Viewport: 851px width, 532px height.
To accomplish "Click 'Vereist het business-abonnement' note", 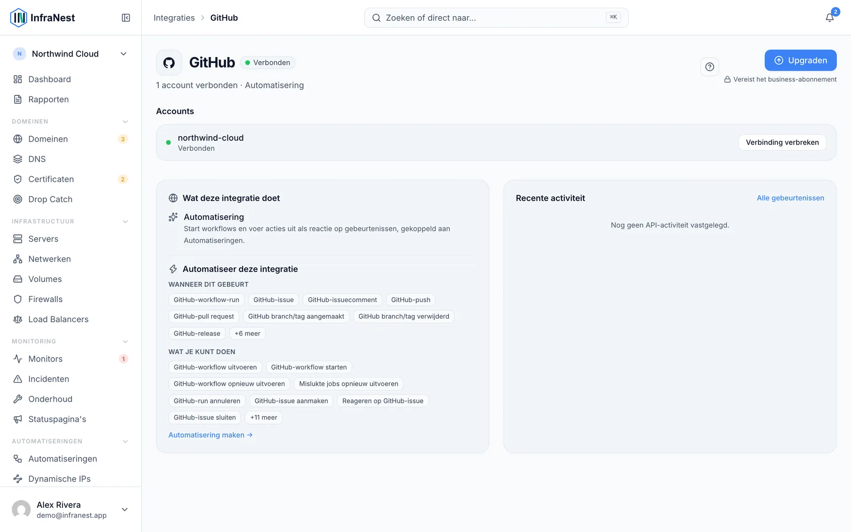I will 780,79.
